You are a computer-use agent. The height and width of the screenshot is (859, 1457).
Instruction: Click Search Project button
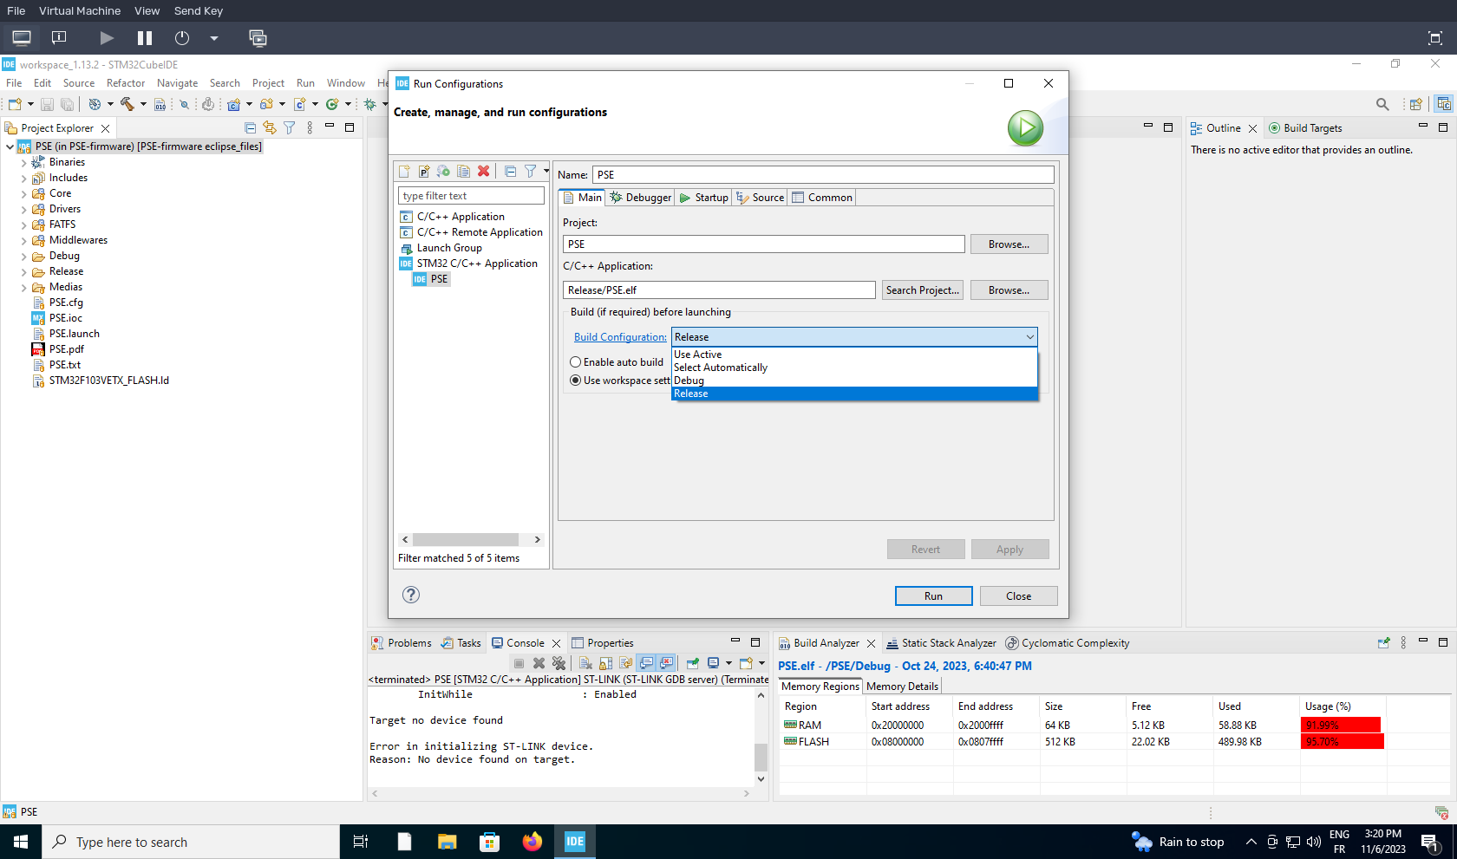pyautogui.click(x=922, y=290)
